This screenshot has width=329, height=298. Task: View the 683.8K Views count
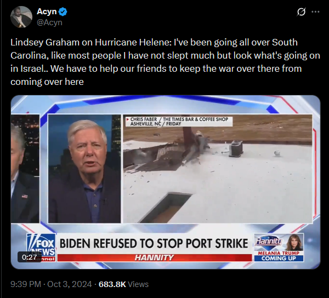[123, 284]
